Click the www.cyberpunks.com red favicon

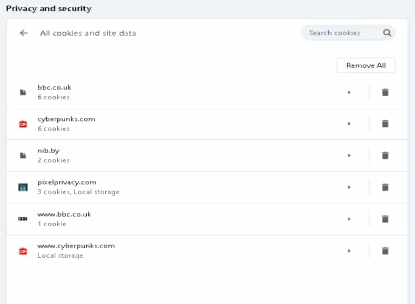23,251
